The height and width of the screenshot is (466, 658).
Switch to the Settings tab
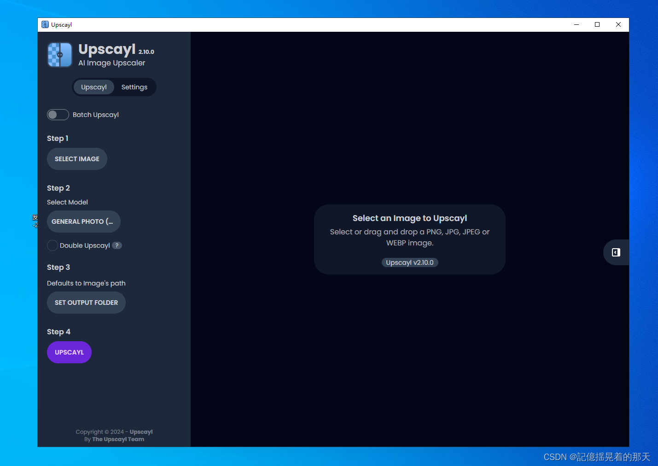tap(134, 87)
